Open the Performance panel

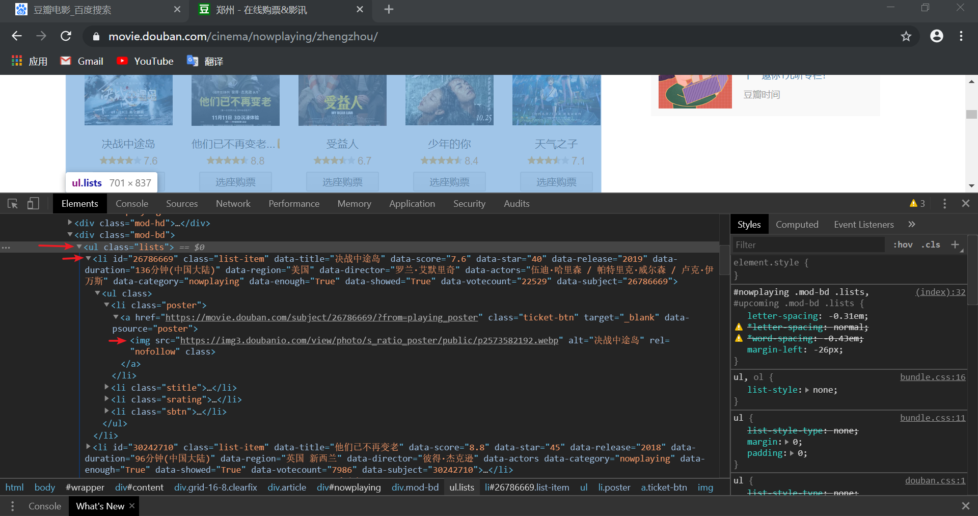coord(294,204)
